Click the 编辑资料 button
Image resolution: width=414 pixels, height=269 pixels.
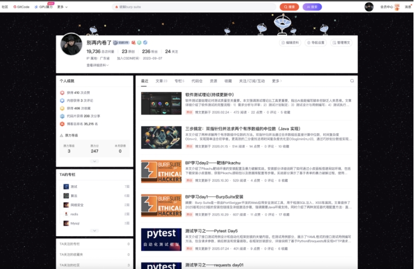coord(290,43)
